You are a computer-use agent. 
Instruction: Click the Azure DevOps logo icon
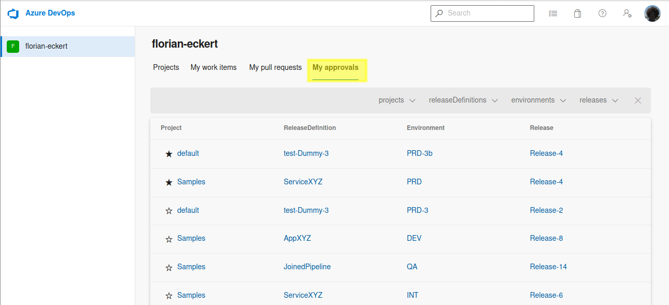pyautogui.click(x=13, y=13)
